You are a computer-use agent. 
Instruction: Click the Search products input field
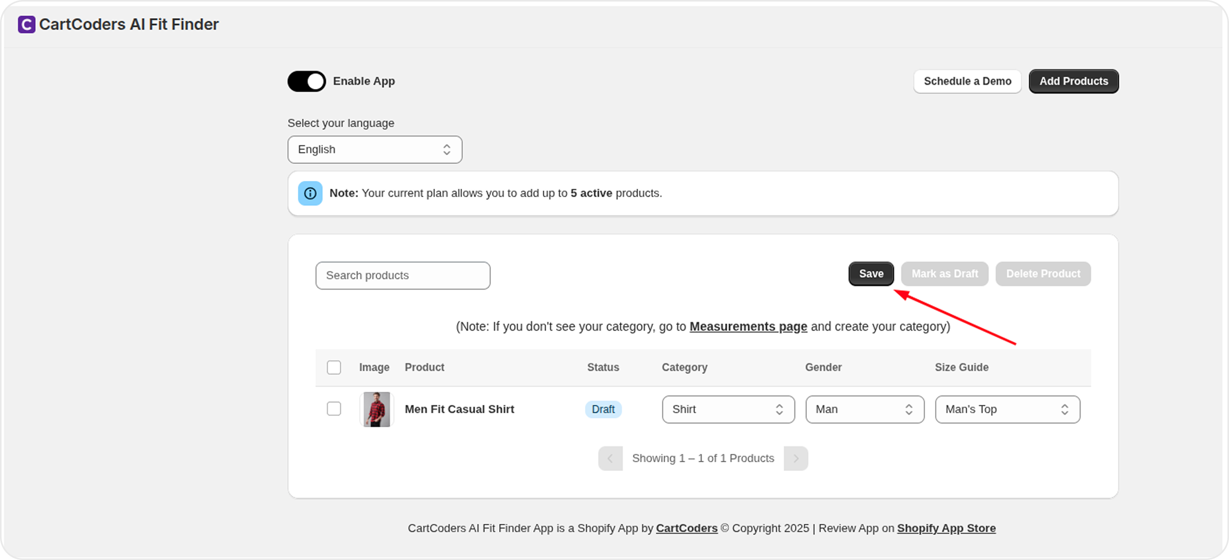402,276
